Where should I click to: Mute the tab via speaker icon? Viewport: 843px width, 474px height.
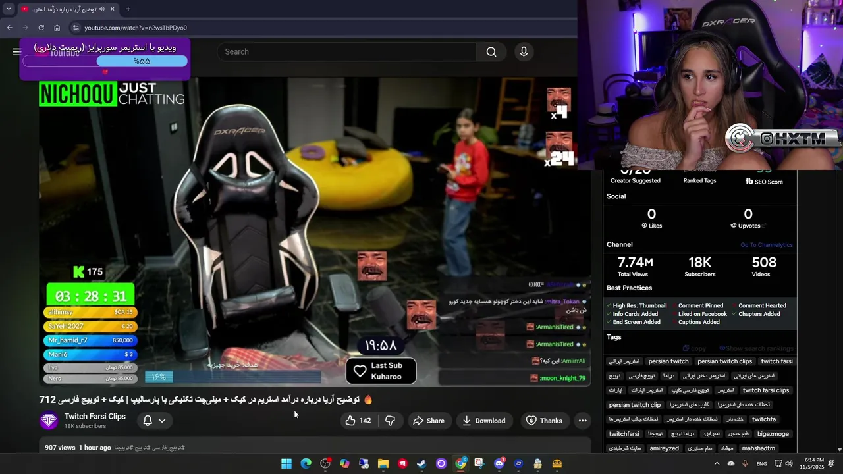pyautogui.click(x=101, y=9)
